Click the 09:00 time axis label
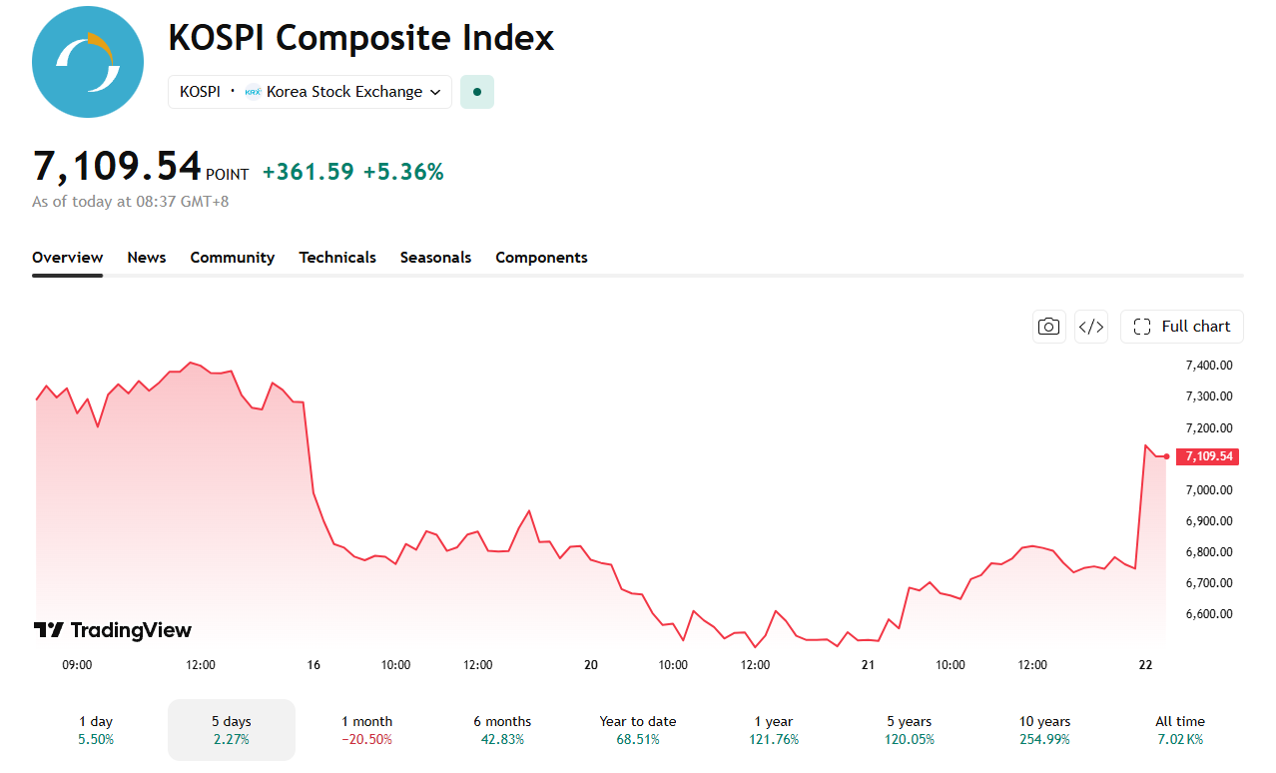The height and width of the screenshot is (773, 1276). (77, 665)
